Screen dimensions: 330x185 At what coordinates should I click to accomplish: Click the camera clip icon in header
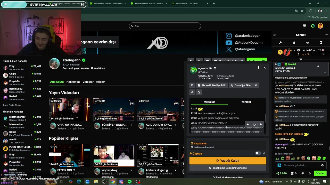(x=305, y=26)
